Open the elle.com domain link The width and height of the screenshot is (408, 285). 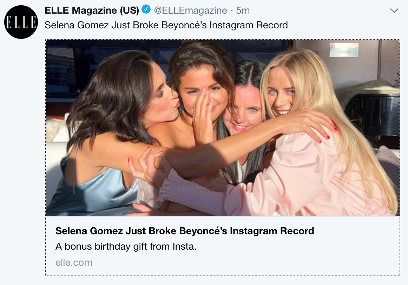point(74,262)
